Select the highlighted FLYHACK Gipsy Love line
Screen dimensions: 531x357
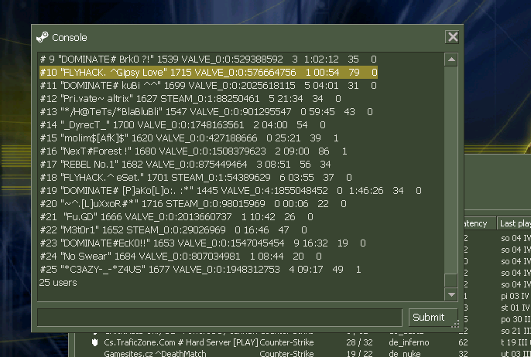207,72
